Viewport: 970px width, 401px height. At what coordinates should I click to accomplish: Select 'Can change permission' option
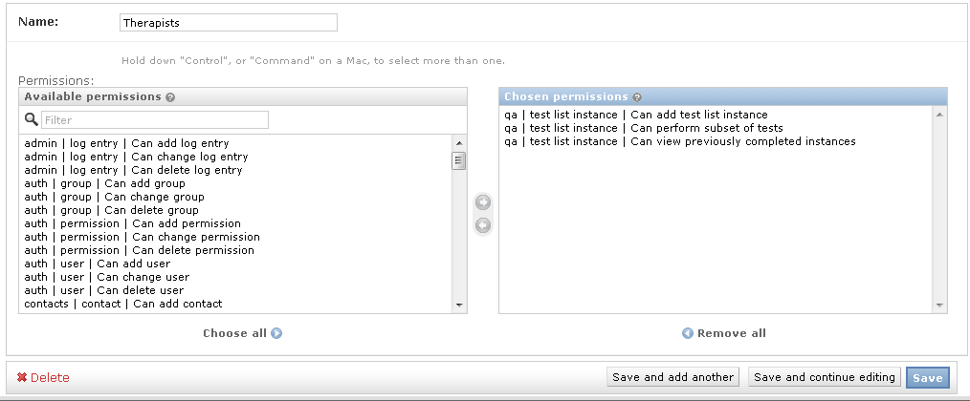pyautogui.click(x=236, y=238)
